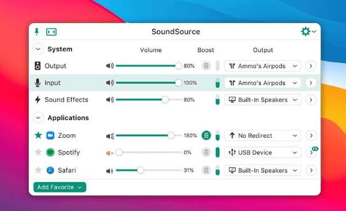
Task: Collapse the Applications section
Action: 38,118
